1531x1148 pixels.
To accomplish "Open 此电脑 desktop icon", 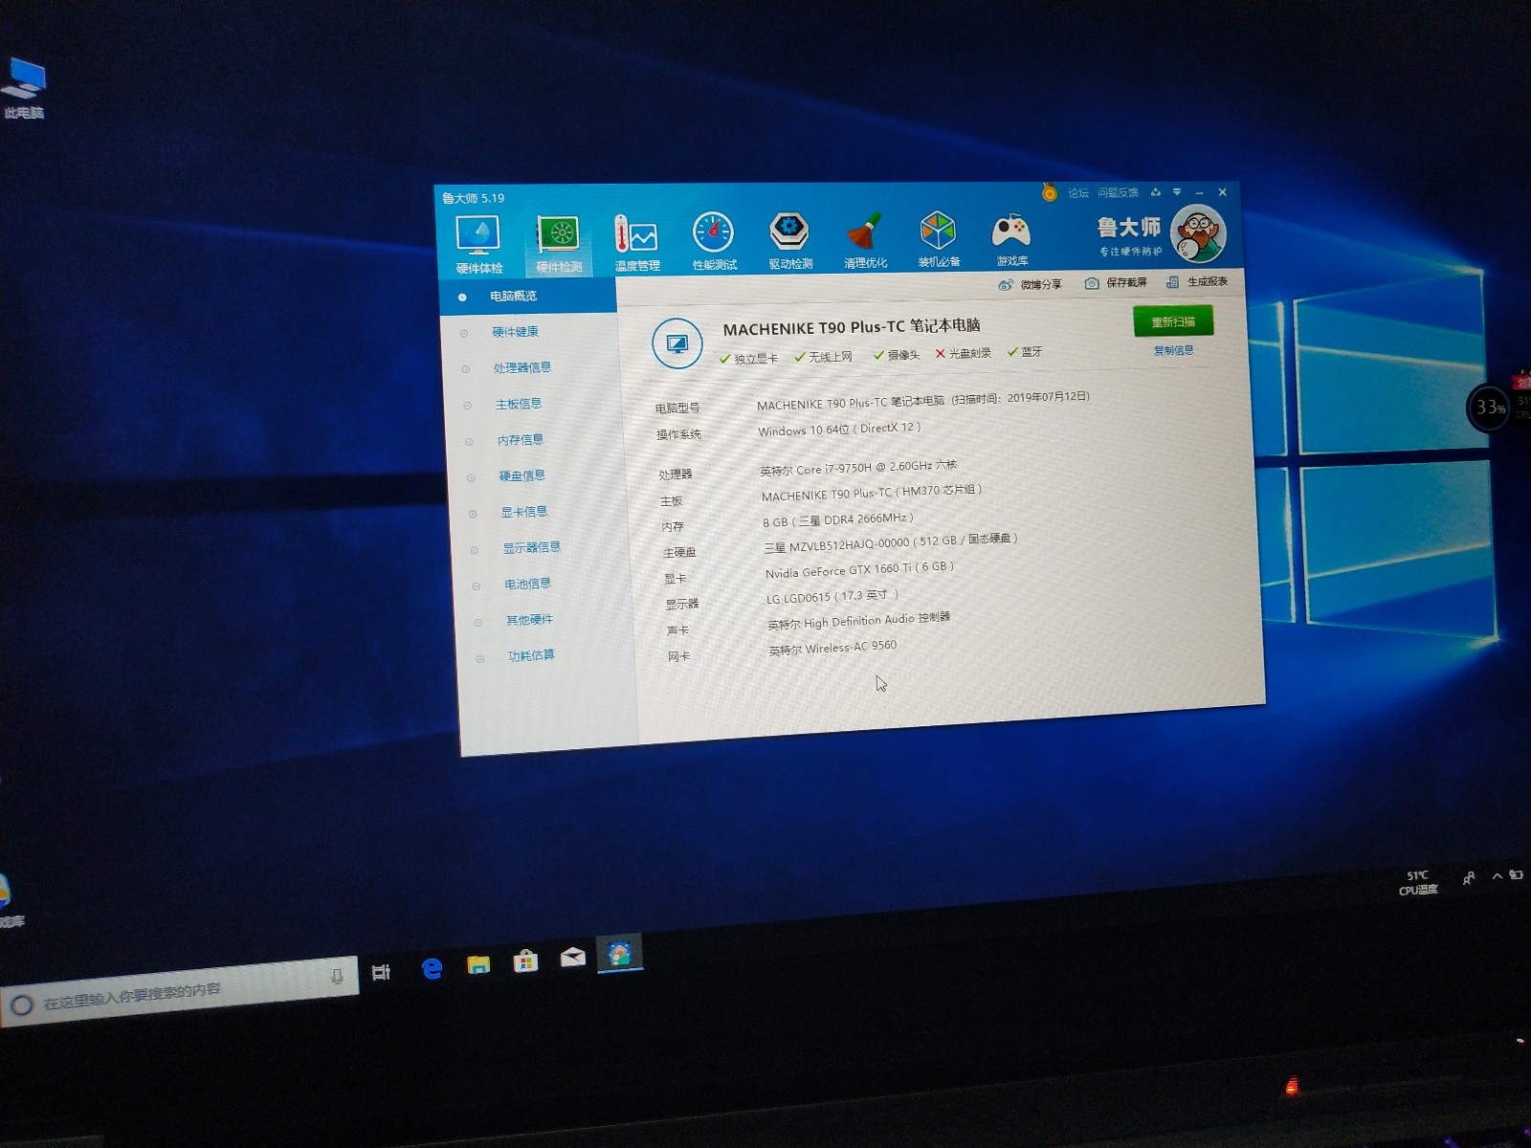I will tap(23, 88).
